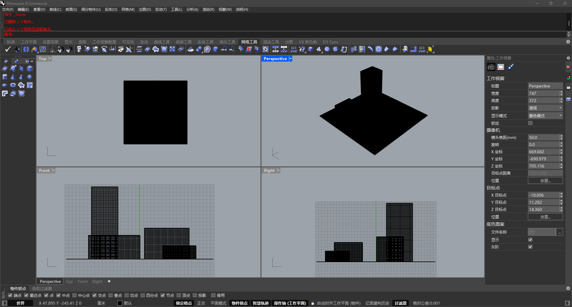Click the mesh cube icon in the toolbar

216,49
